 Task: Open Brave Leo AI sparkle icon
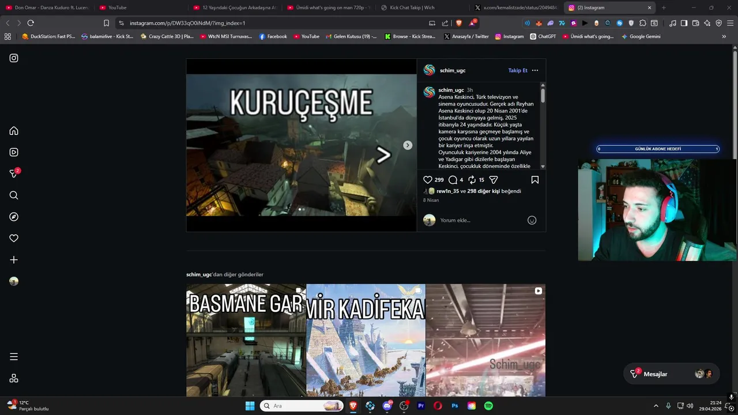(707, 23)
